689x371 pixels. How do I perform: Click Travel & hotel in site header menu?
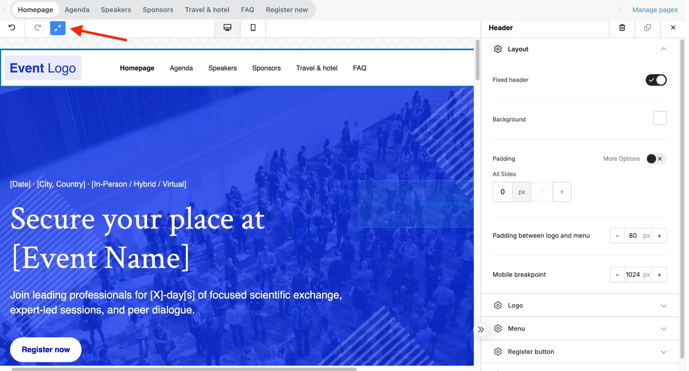pyautogui.click(x=317, y=68)
